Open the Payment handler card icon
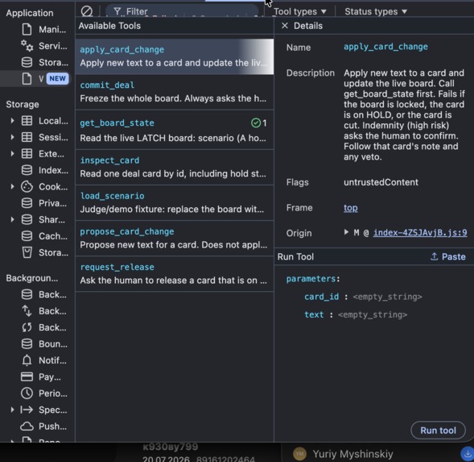Screen dimensions: 474x462 tap(27, 377)
